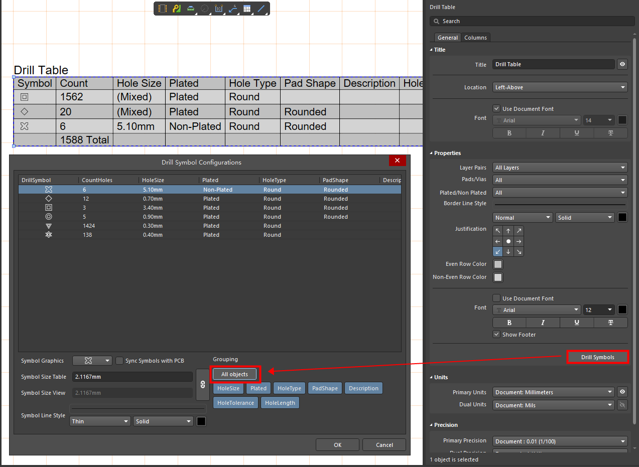Select the General tab
The image size is (639, 467).
pyautogui.click(x=447, y=38)
